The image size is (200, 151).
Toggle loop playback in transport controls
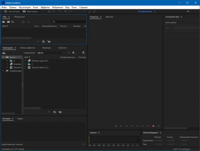coord(159,126)
